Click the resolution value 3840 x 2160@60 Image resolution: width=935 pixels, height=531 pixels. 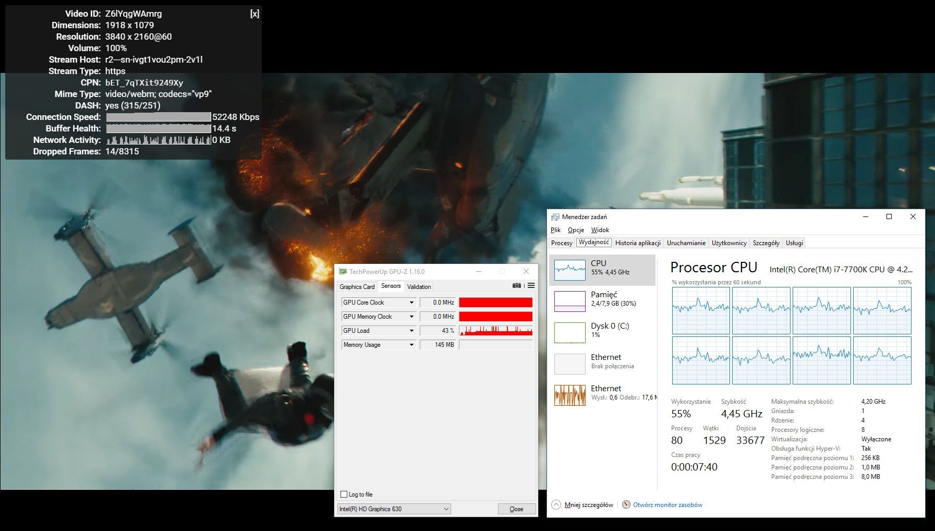point(138,37)
